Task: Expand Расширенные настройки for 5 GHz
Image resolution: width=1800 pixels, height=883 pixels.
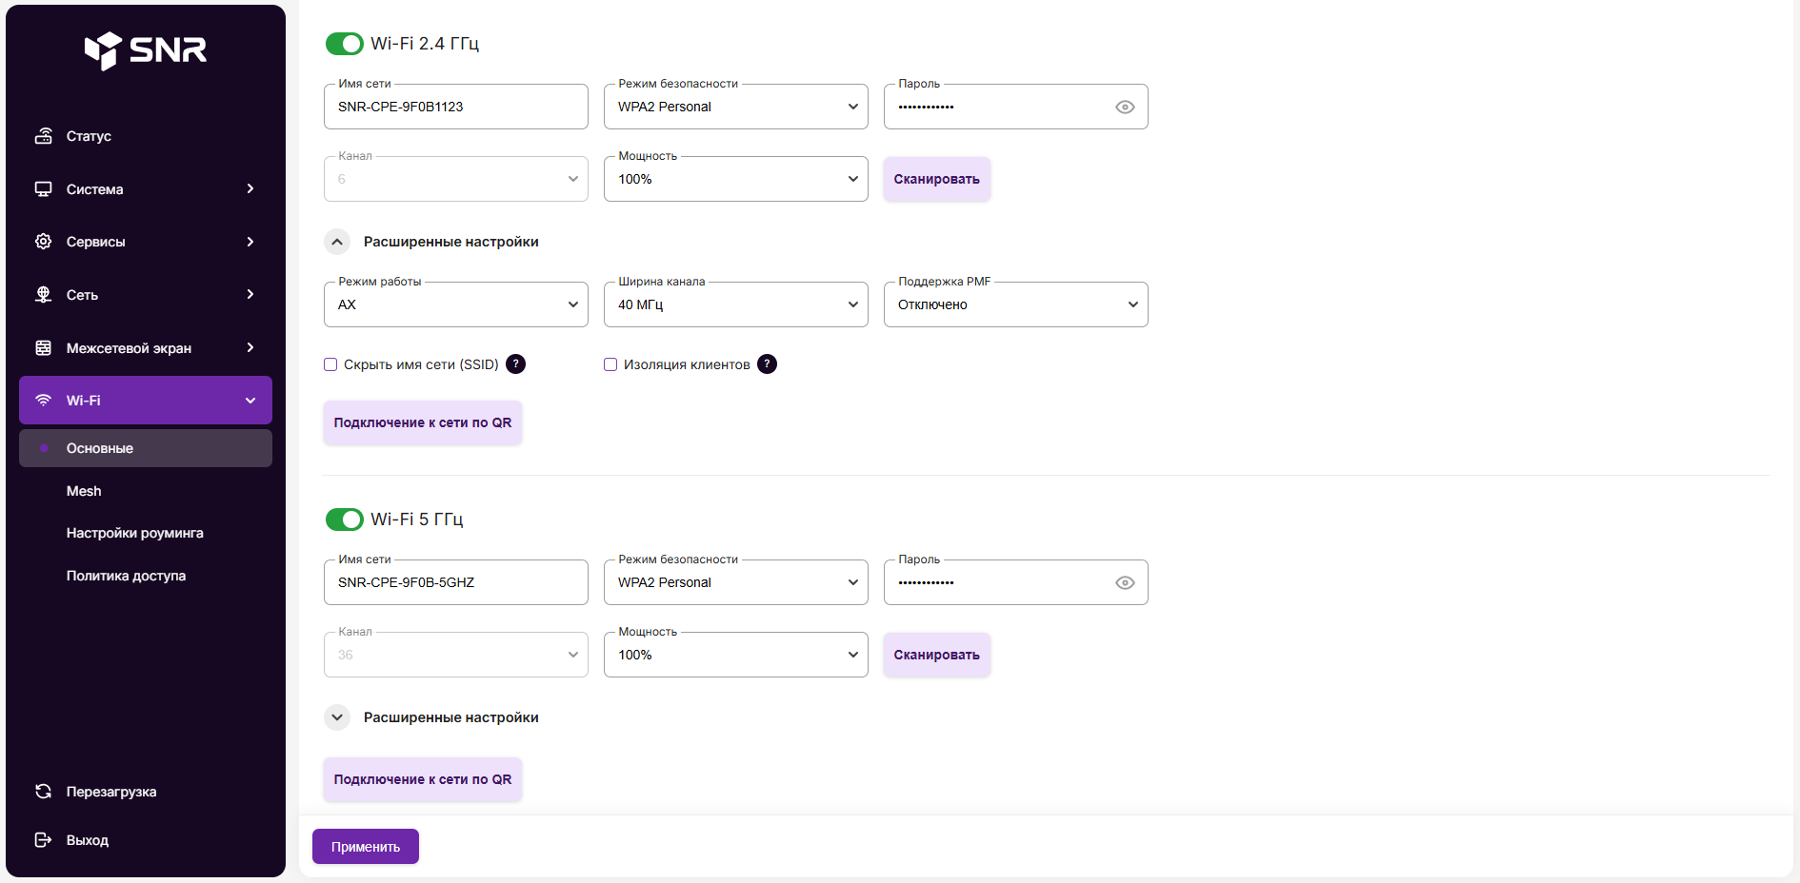Action: click(x=337, y=717)
